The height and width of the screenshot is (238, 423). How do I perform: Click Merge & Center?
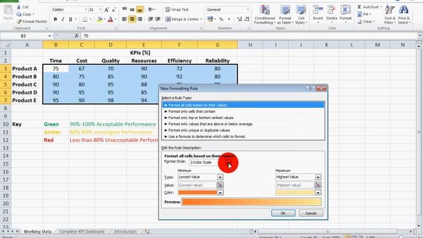[183, 19]
